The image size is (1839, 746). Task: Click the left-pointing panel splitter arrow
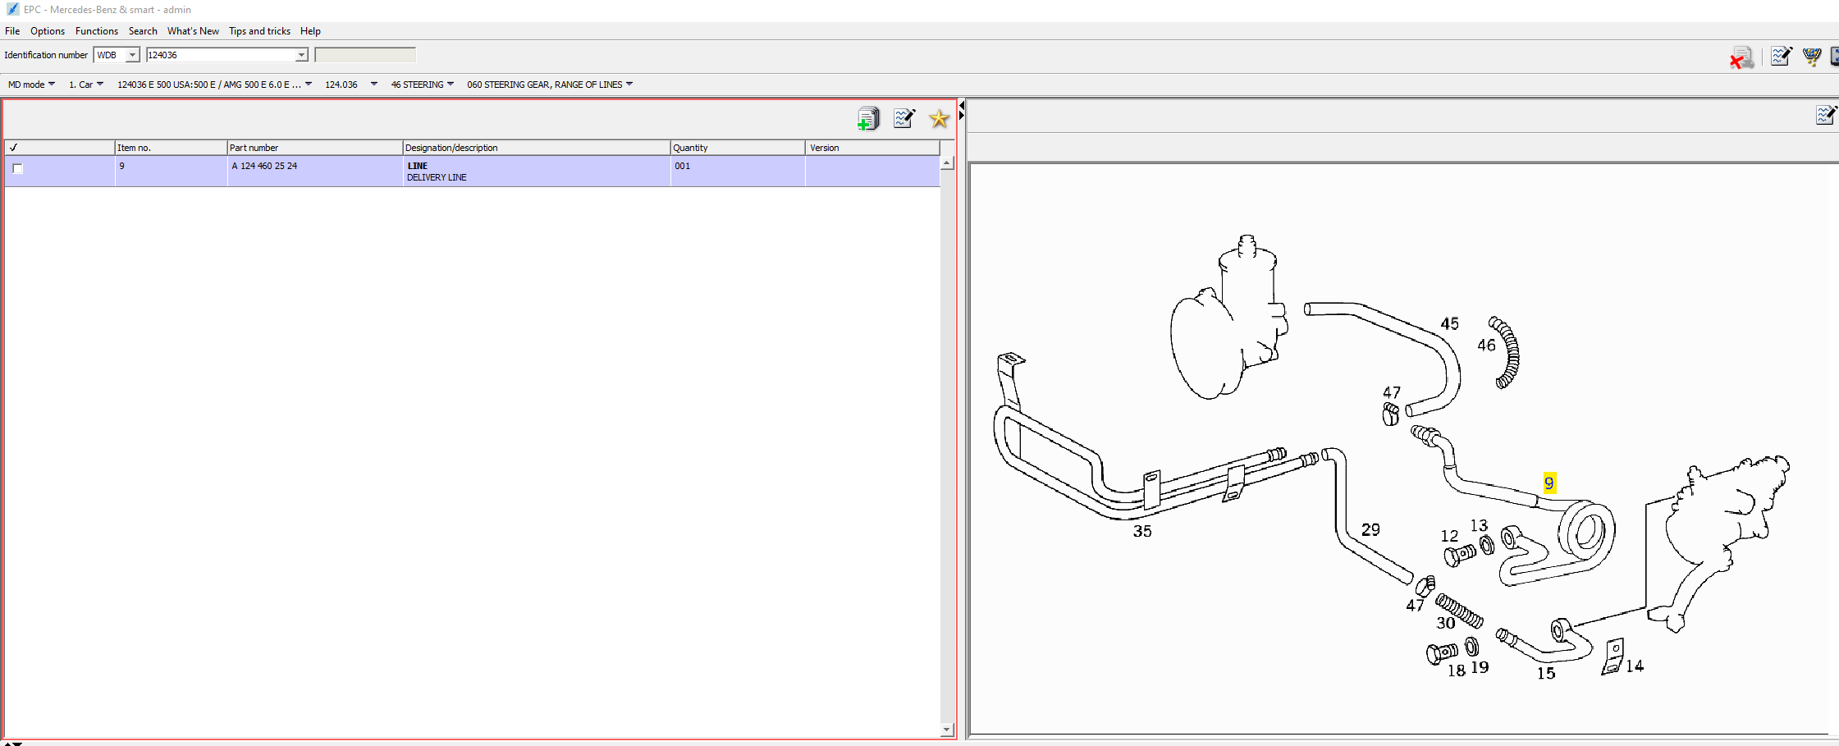pyautogui.click(x=961, y=105)
